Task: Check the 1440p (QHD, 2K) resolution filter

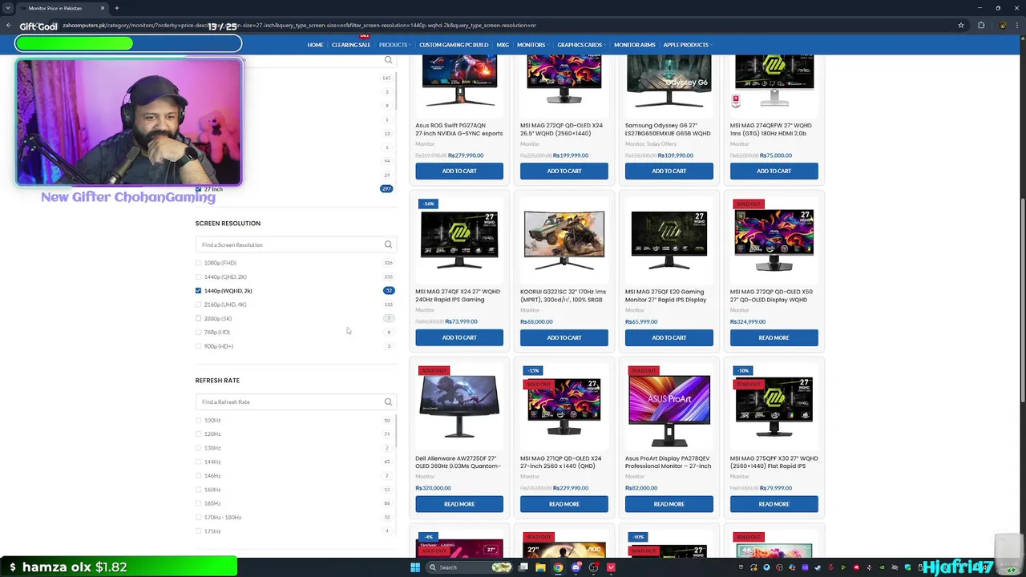Action: coord(198,276)
